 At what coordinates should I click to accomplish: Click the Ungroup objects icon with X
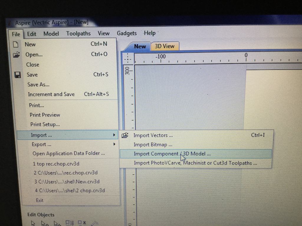(82, 222)
